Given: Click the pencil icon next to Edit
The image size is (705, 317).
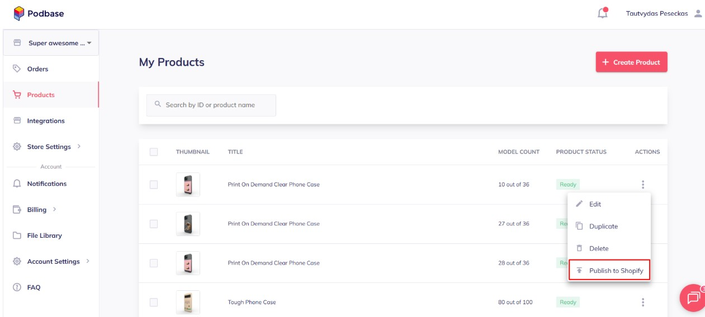Looking at the screenshot, I should tap(579, 204).
